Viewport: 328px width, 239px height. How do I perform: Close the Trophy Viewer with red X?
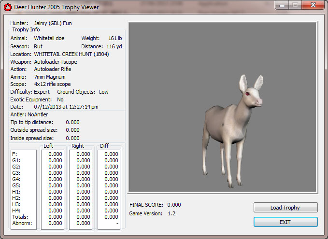coord(313,5)
